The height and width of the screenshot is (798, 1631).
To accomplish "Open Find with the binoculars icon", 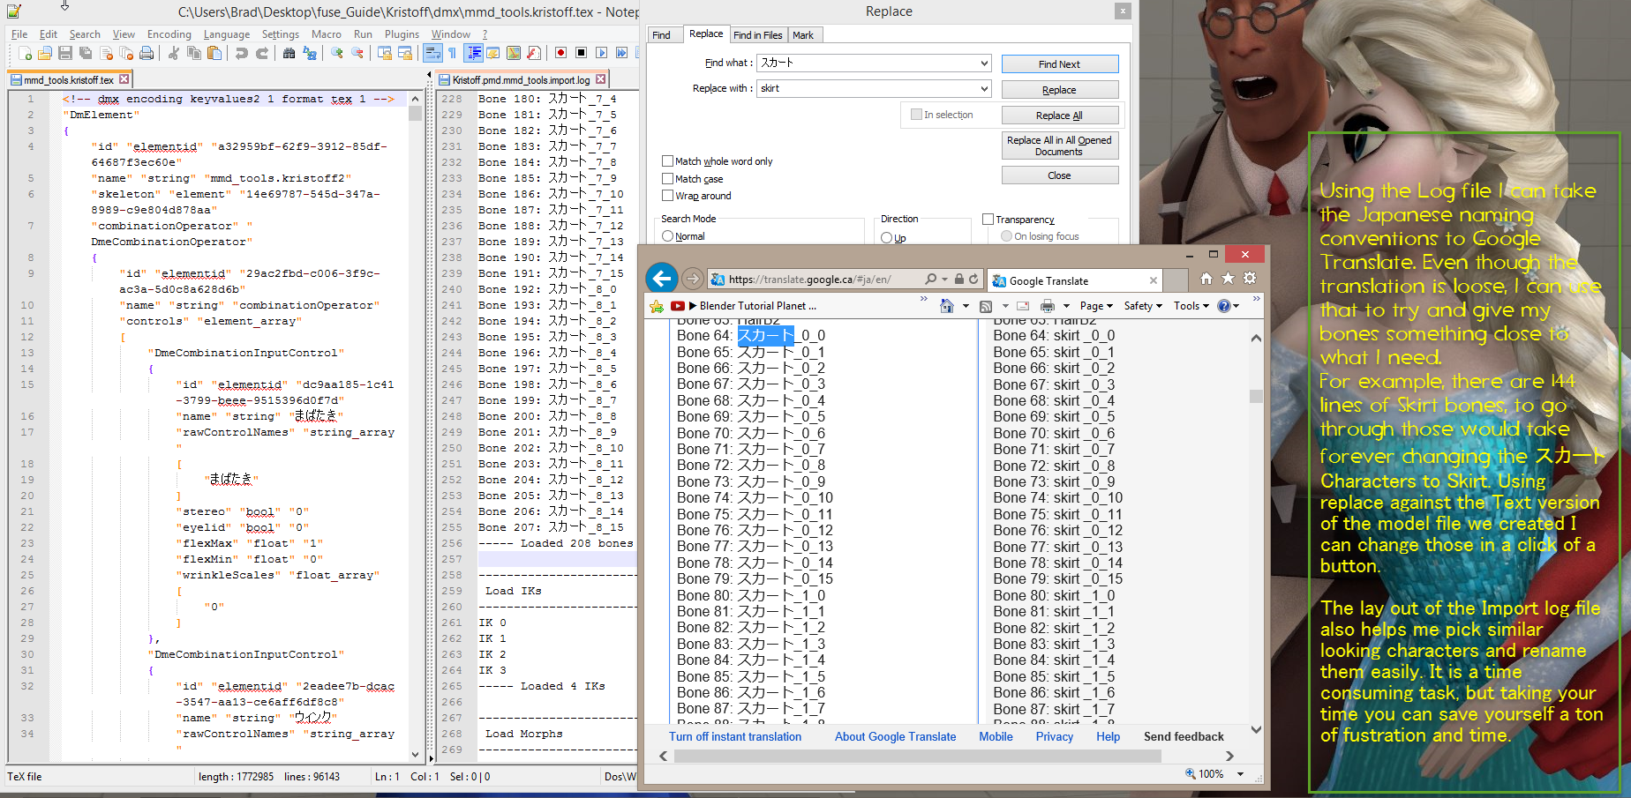I will pos(289,53).
